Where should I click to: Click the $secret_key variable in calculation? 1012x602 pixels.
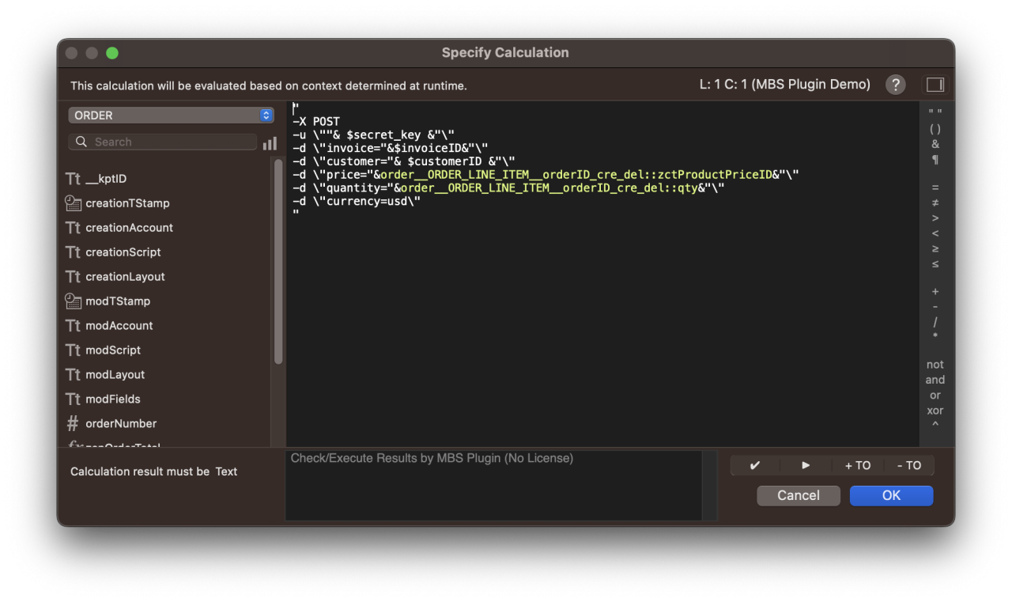pos(383,135)
